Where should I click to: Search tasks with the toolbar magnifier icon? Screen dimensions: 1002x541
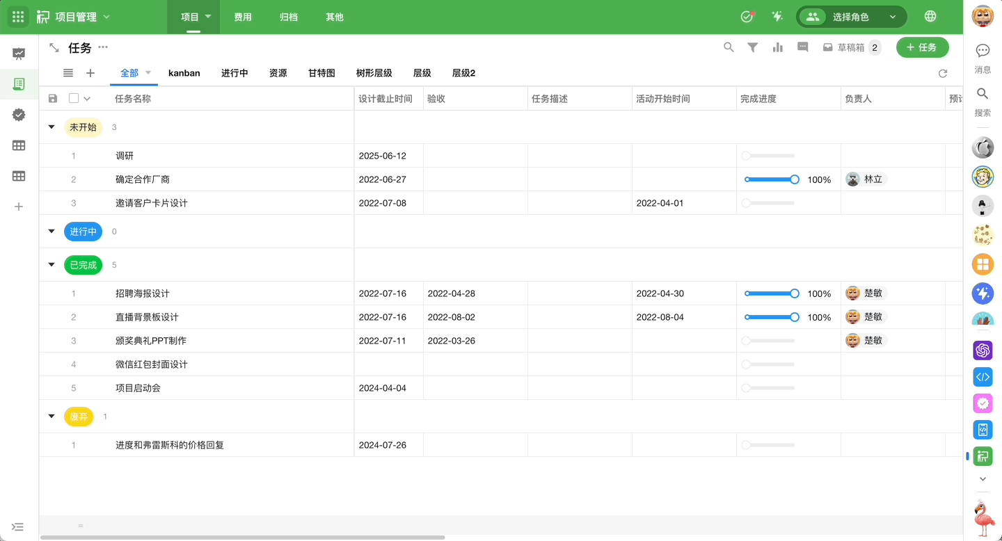(729, 47)
